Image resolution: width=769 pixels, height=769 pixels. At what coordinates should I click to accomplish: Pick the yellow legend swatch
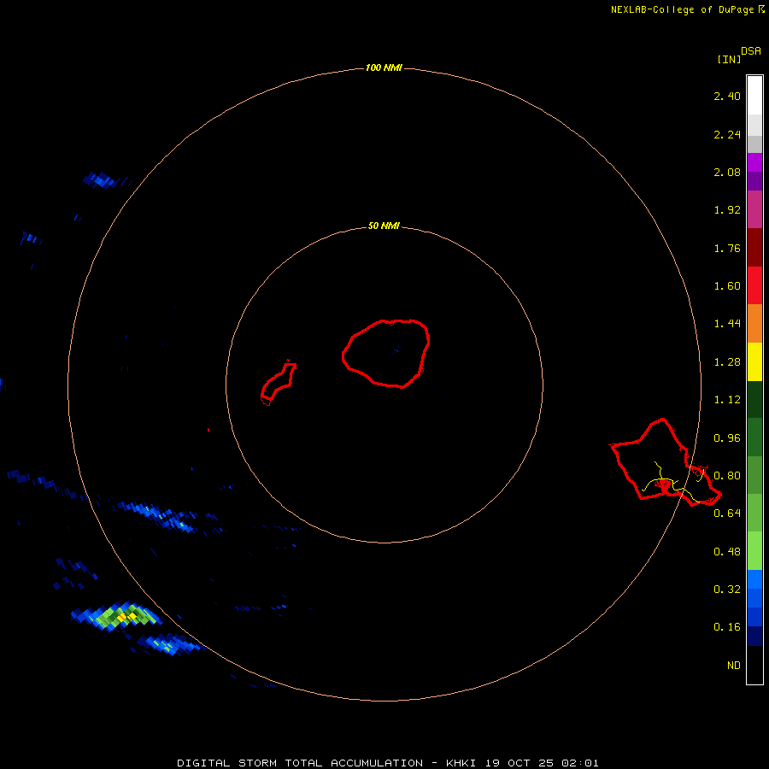tap(754, 361)
